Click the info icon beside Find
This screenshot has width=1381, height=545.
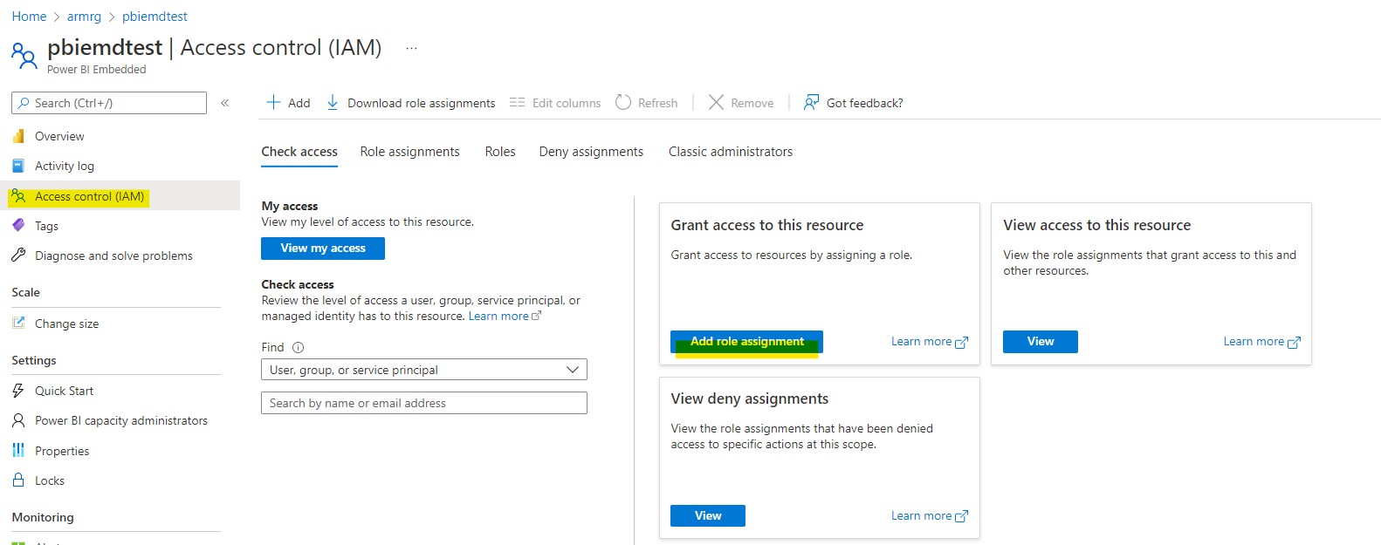pos(298,347)
